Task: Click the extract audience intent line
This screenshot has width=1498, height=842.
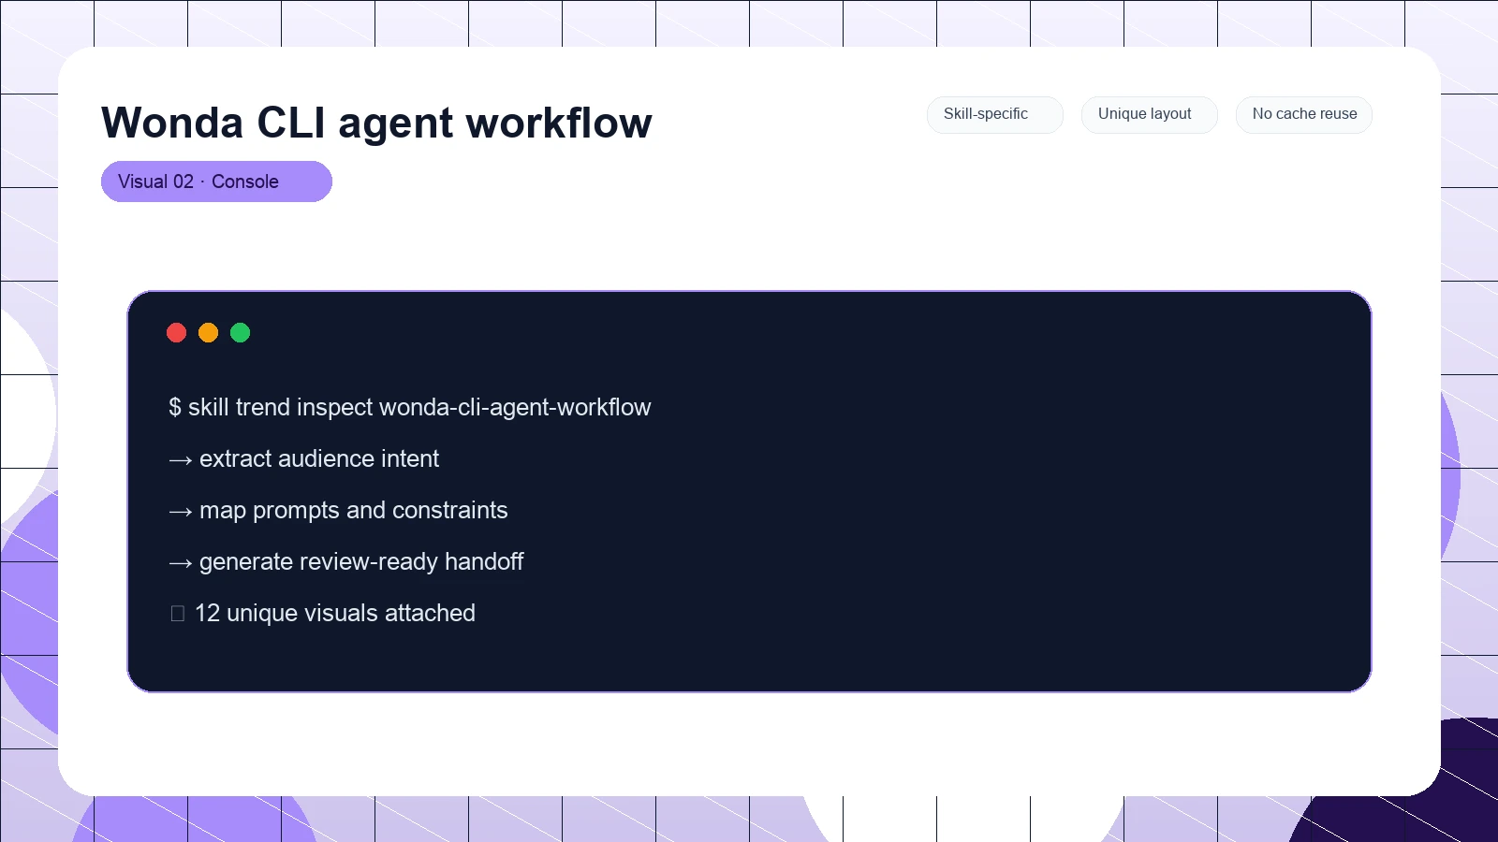Action: coord(303,458)
